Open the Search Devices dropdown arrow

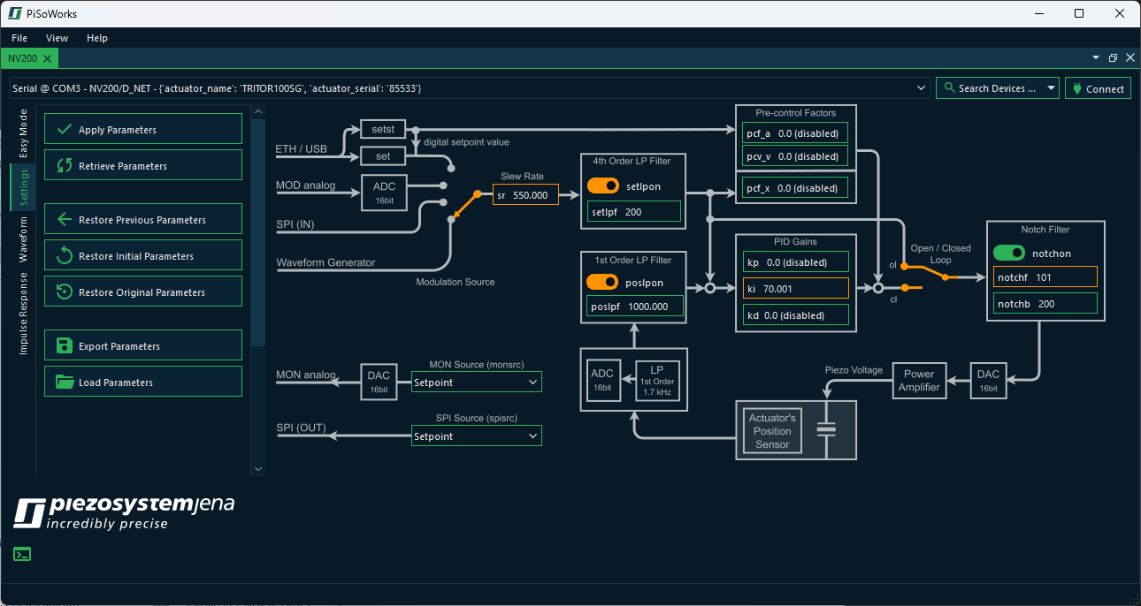point(1051,88)
